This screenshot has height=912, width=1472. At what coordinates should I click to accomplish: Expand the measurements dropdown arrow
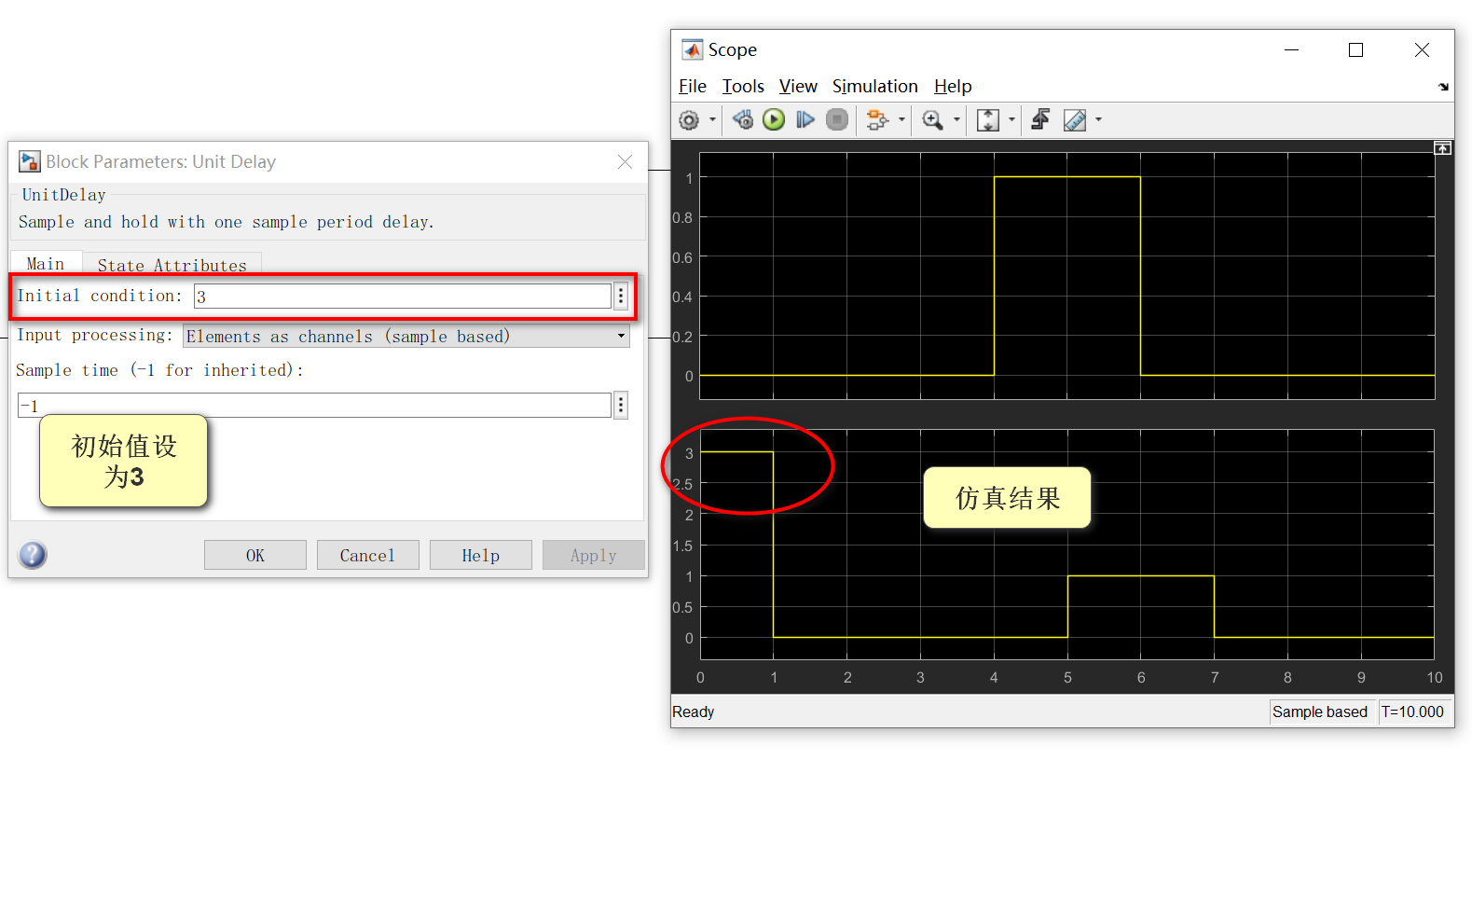click(x=1099, y=119)
